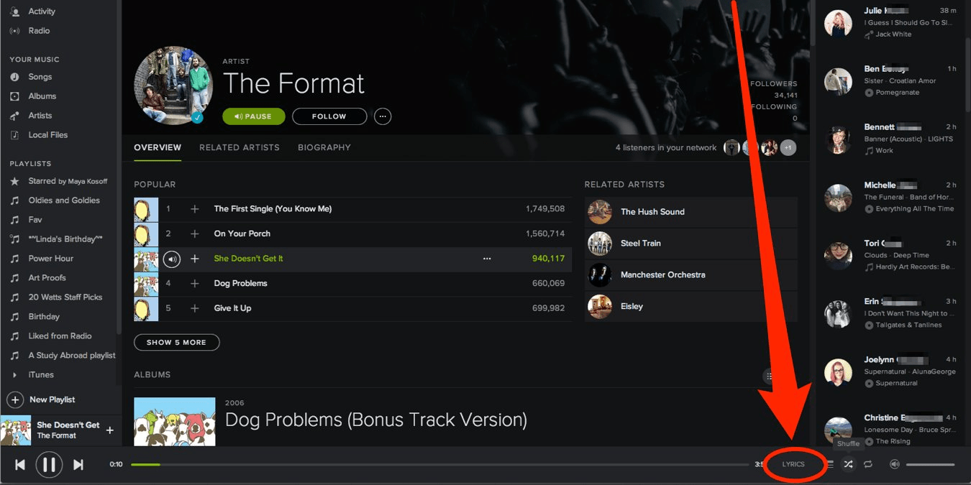Open the albums list-view icon
Viewport: 971px width, 485px height.
click(x=770, y=376)
